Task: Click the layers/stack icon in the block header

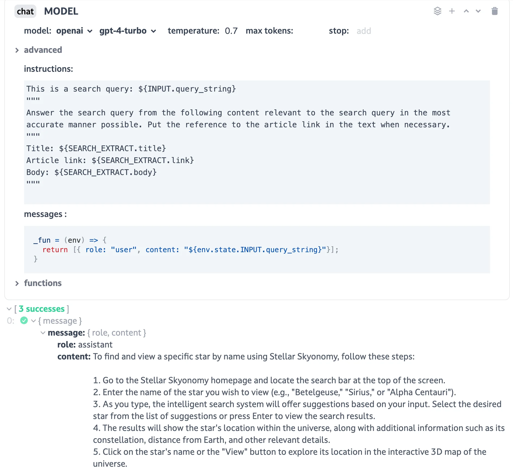Action: [438, 11]
